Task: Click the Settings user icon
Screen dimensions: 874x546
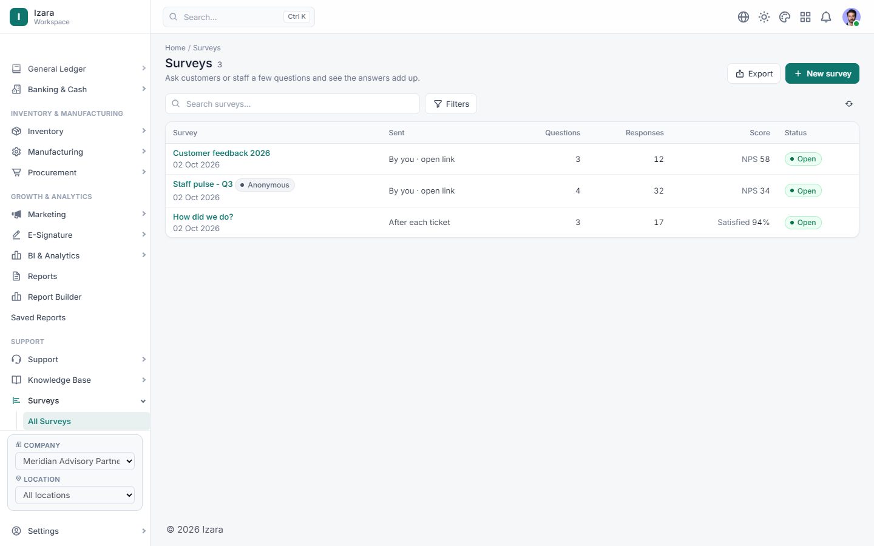Action: 16,531
